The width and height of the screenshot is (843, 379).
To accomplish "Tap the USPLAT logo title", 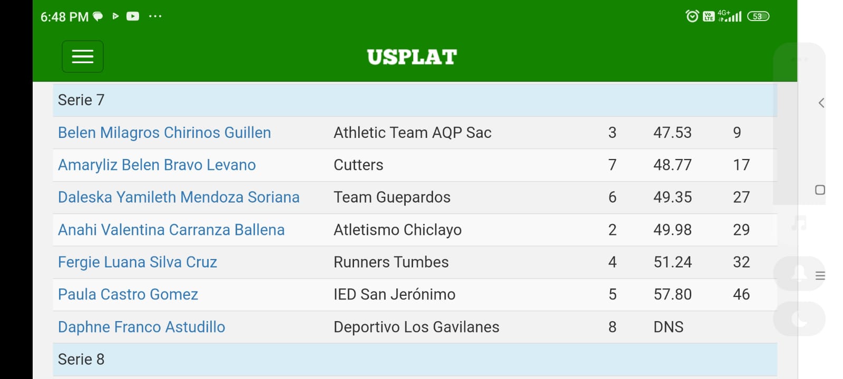I will click(412, 57).
